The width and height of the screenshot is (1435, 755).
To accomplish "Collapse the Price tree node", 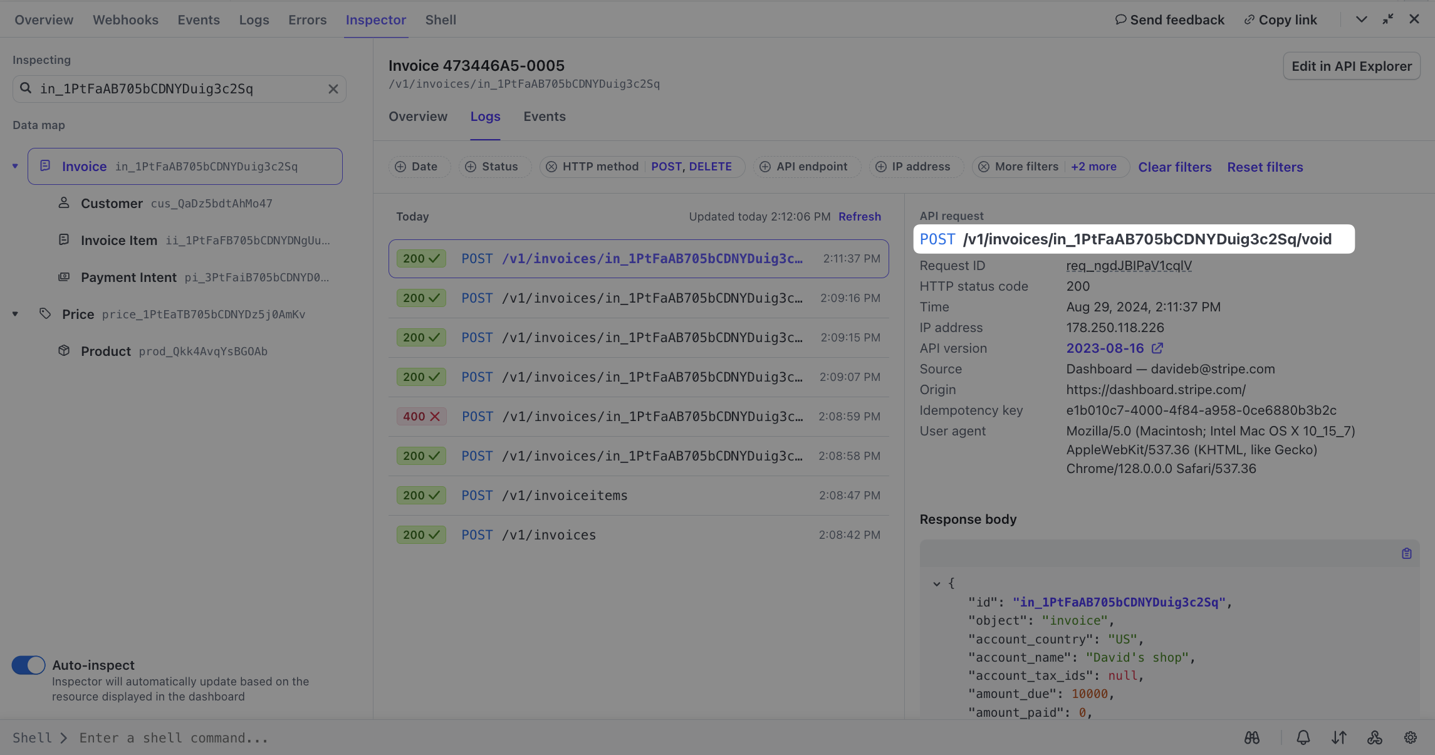I will click(x=15, y=315).
